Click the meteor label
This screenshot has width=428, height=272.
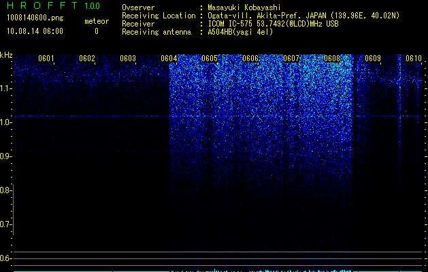pyautogui.click(x=97, y=21)
